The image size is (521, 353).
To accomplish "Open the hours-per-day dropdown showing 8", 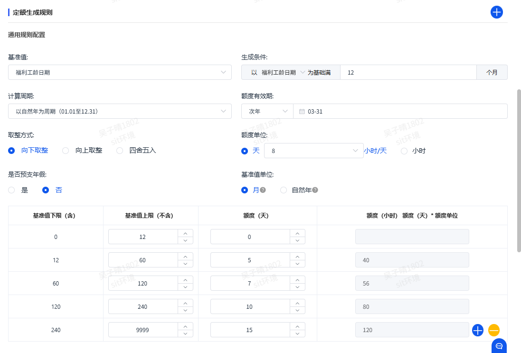I will tap(313, 151).
